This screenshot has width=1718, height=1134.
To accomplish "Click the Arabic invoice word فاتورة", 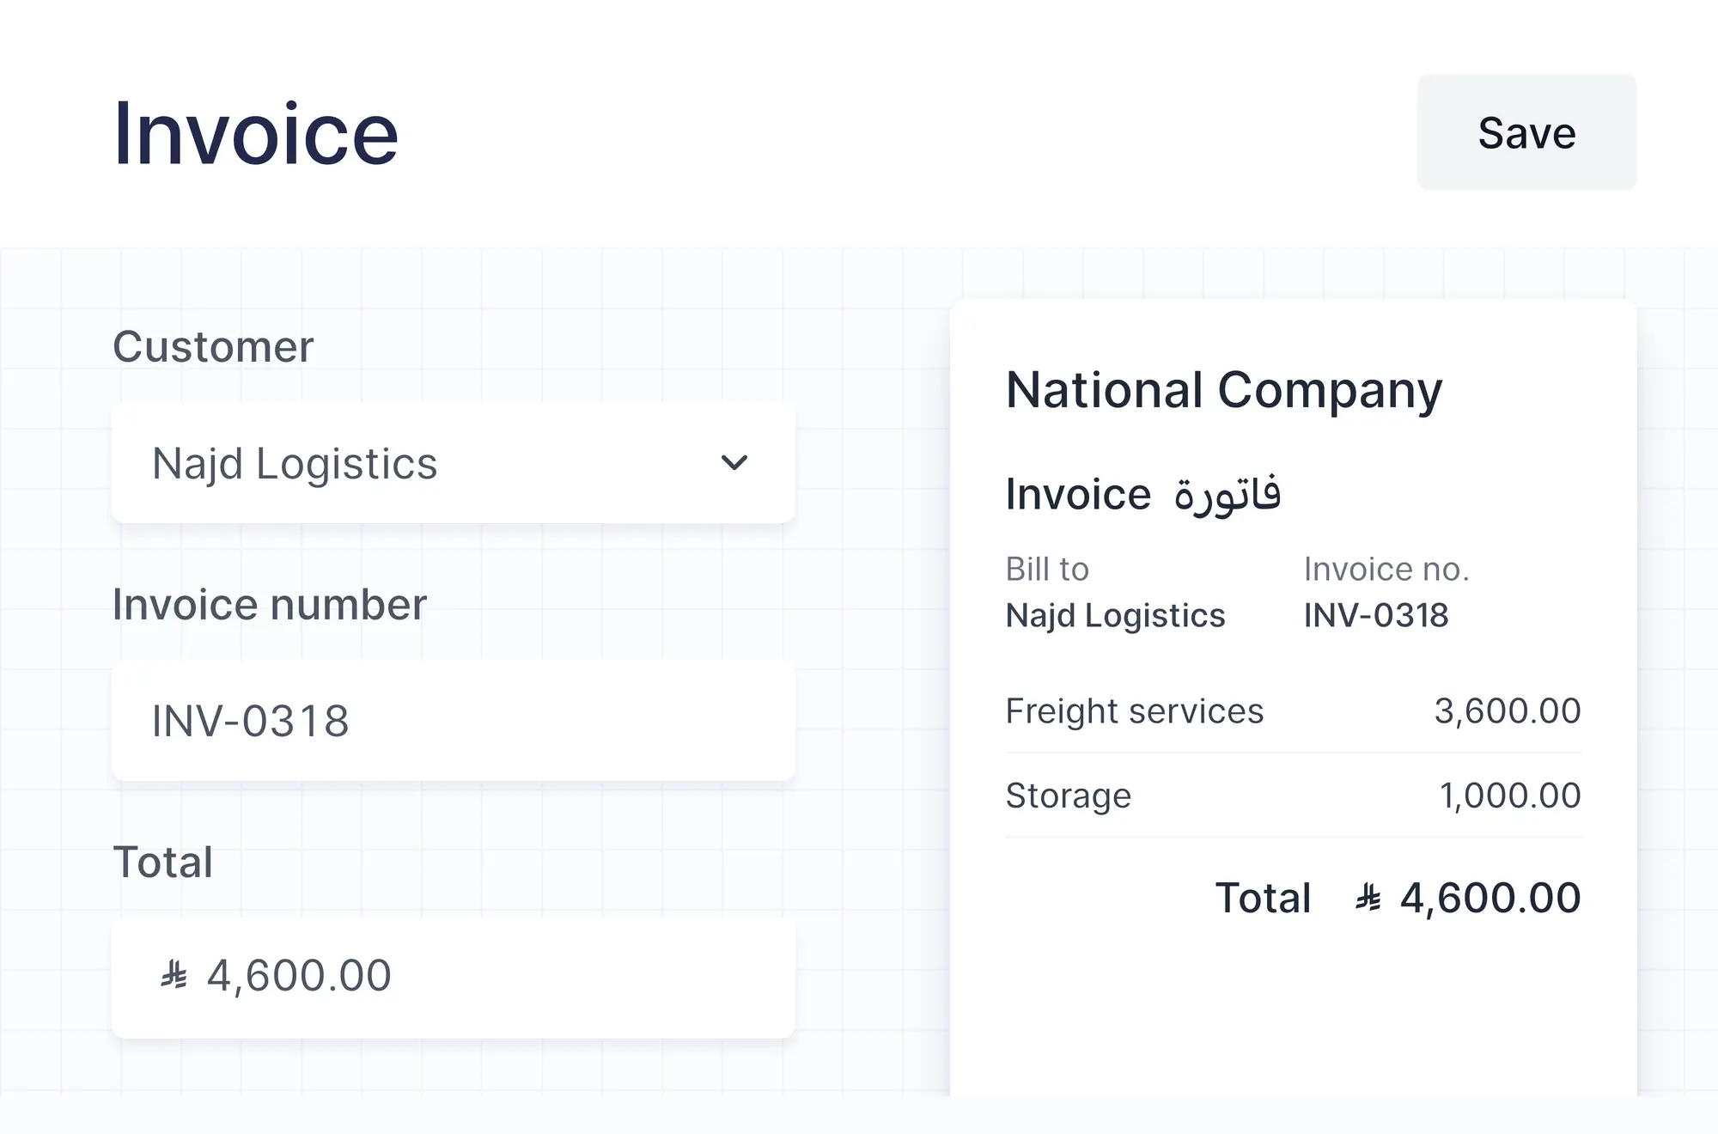I will pos(1228,496).
